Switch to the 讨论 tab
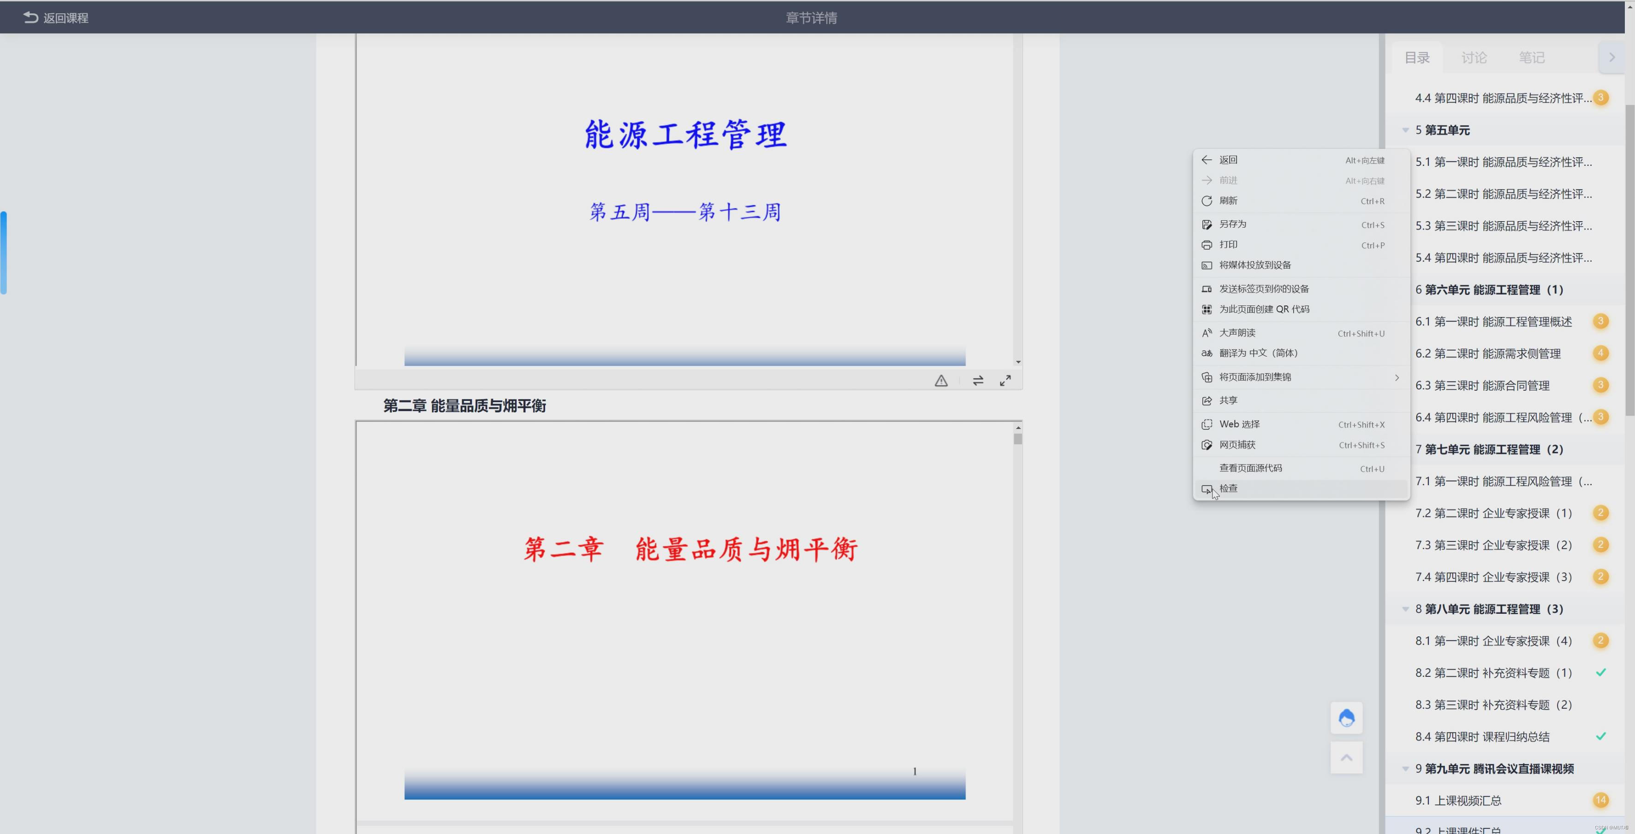 [1474, 58]
